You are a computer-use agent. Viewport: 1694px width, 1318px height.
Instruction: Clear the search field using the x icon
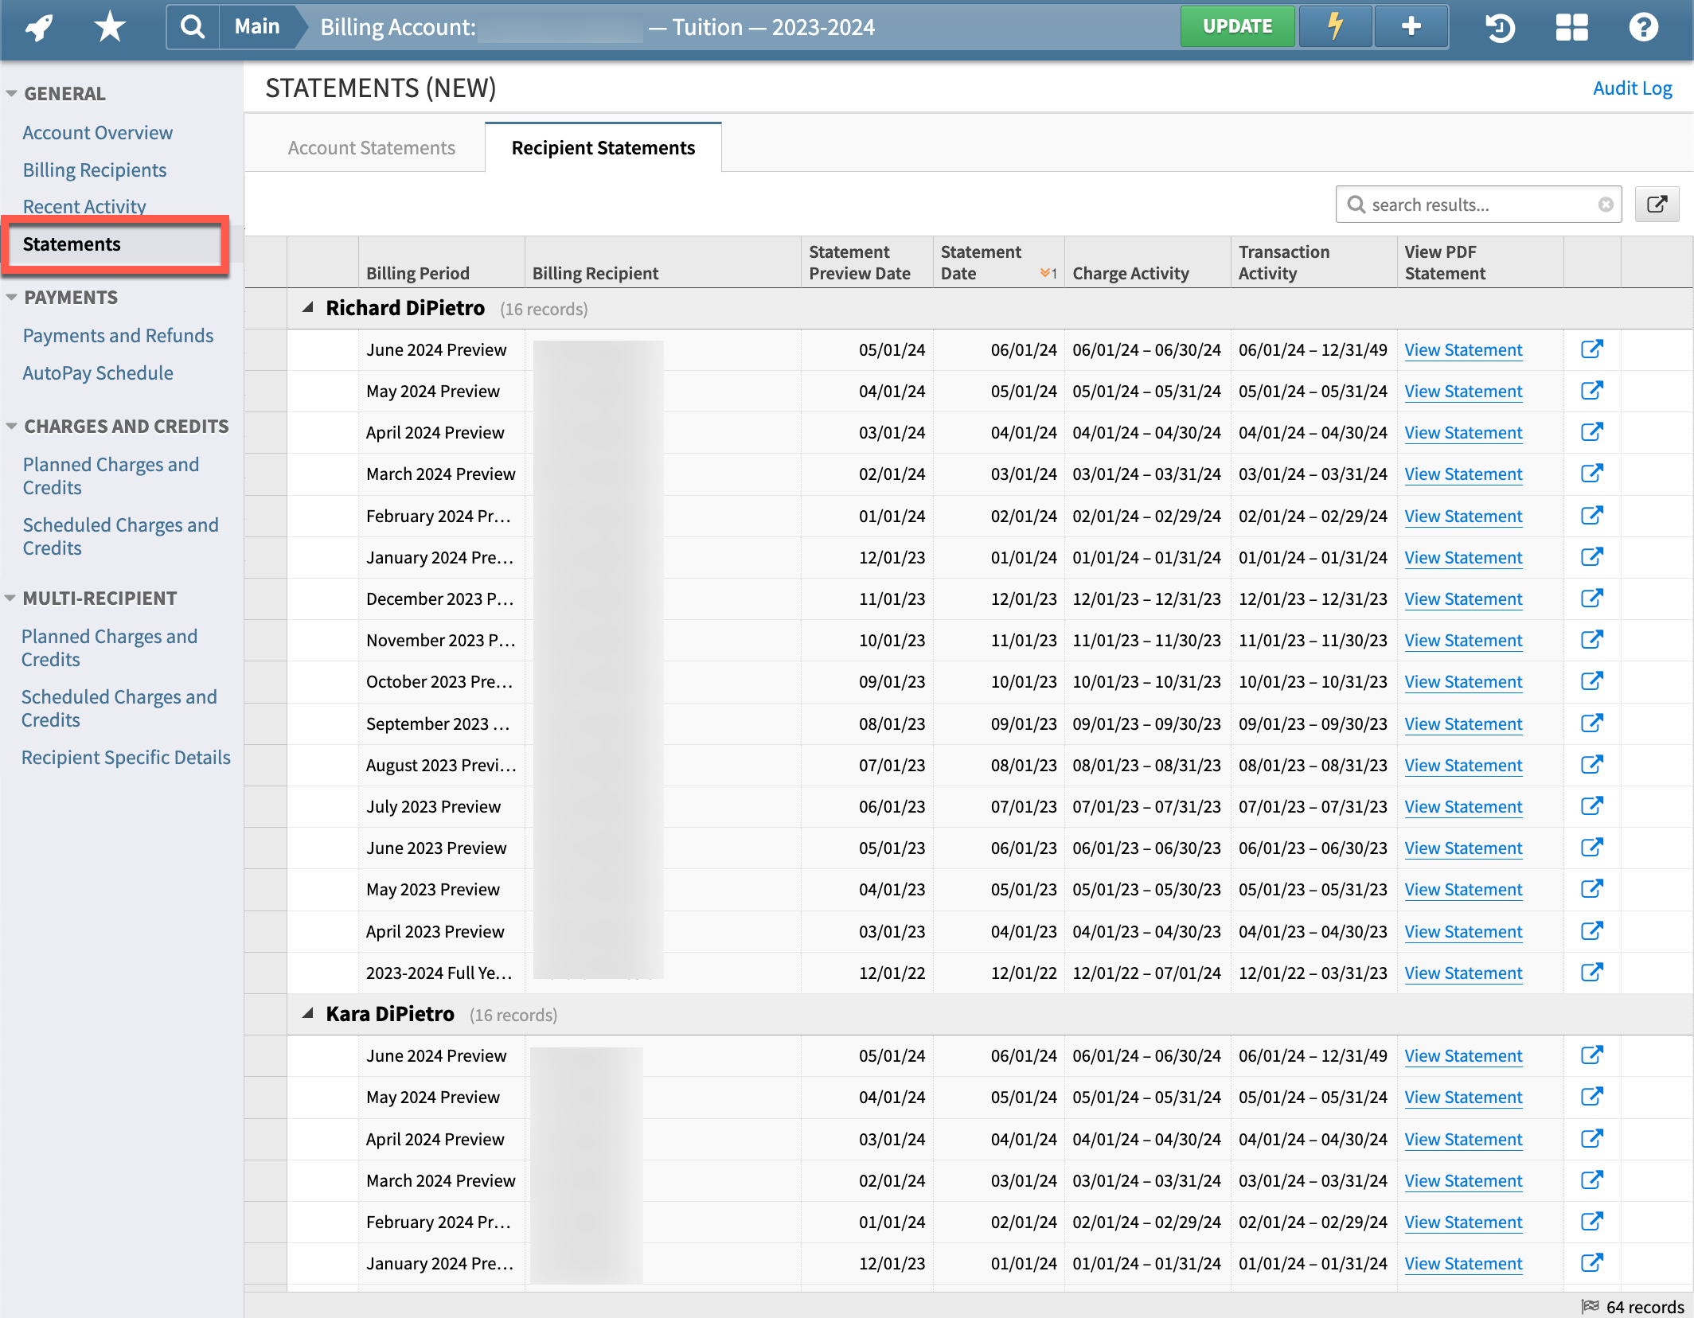click(1606, 205)
